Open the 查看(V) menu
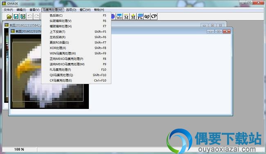This screenshot has height=154, width=266. coord(34,10)
